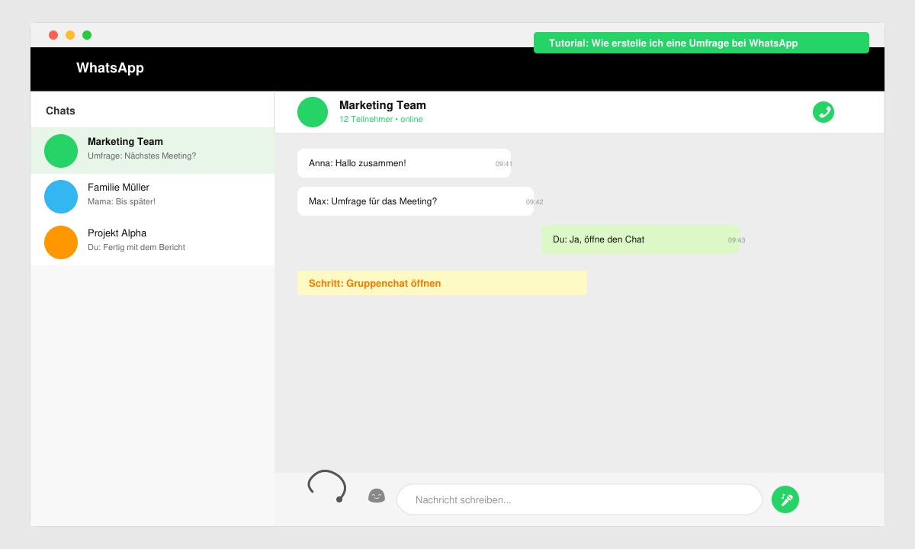Click the 09:43 message timestamp
915x549 pixels.
(x=737, y=240)
